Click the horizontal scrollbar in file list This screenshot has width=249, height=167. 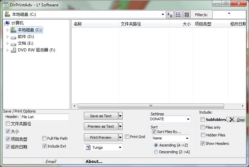(x=151, y=106)
